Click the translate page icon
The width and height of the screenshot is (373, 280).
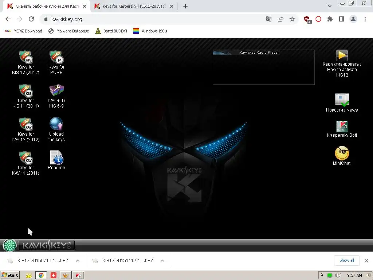268,19
